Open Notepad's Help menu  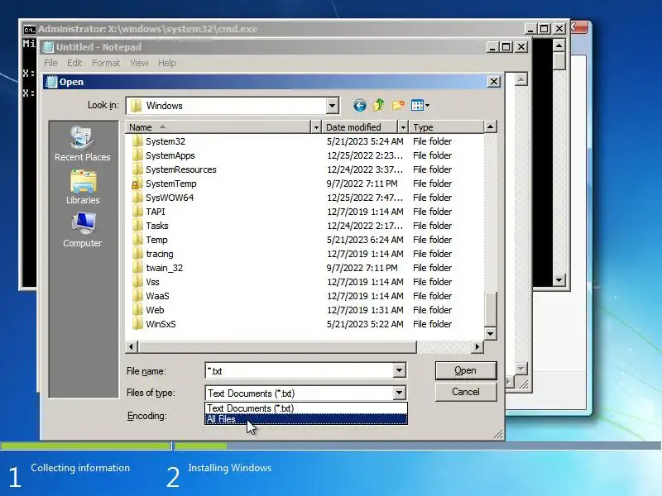click(167, 63)
